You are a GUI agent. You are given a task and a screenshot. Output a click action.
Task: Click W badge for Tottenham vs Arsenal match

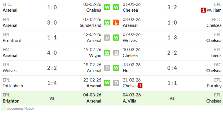pyautogui.click(x=107, y=83)
